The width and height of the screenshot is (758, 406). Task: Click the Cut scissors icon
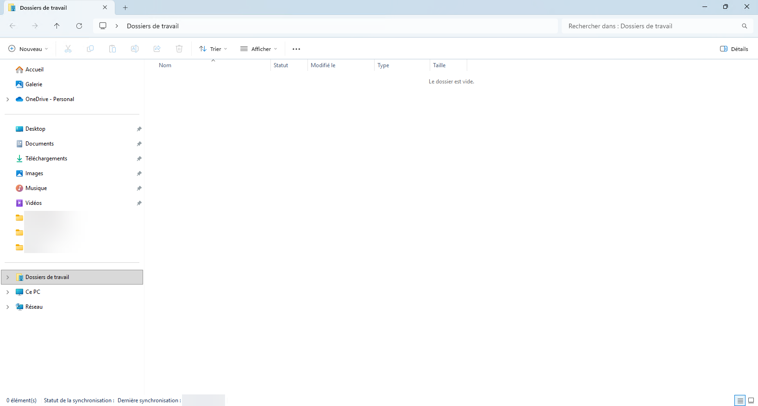pyautogui.click(x=68, y=49)
